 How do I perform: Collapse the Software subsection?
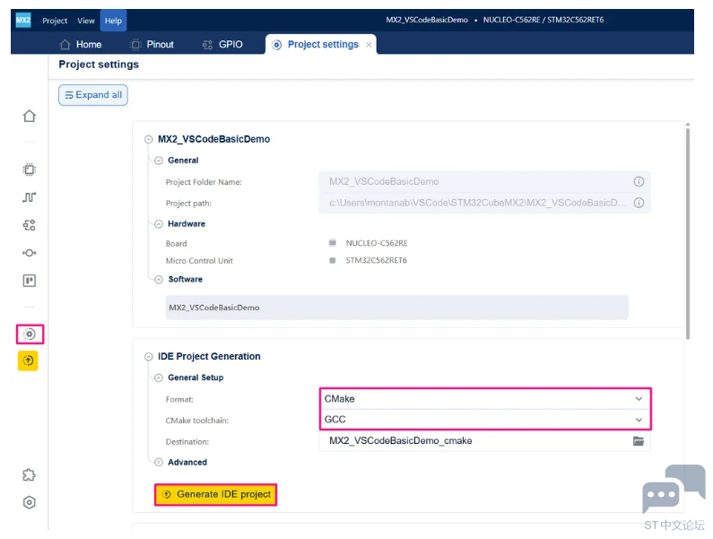[x=158, y=279]
